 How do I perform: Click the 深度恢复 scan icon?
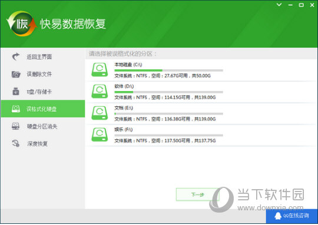pyautogui.click(x=16, y=143)
